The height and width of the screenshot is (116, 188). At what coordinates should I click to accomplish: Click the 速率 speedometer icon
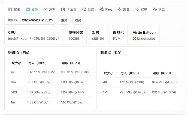(46, 9)
